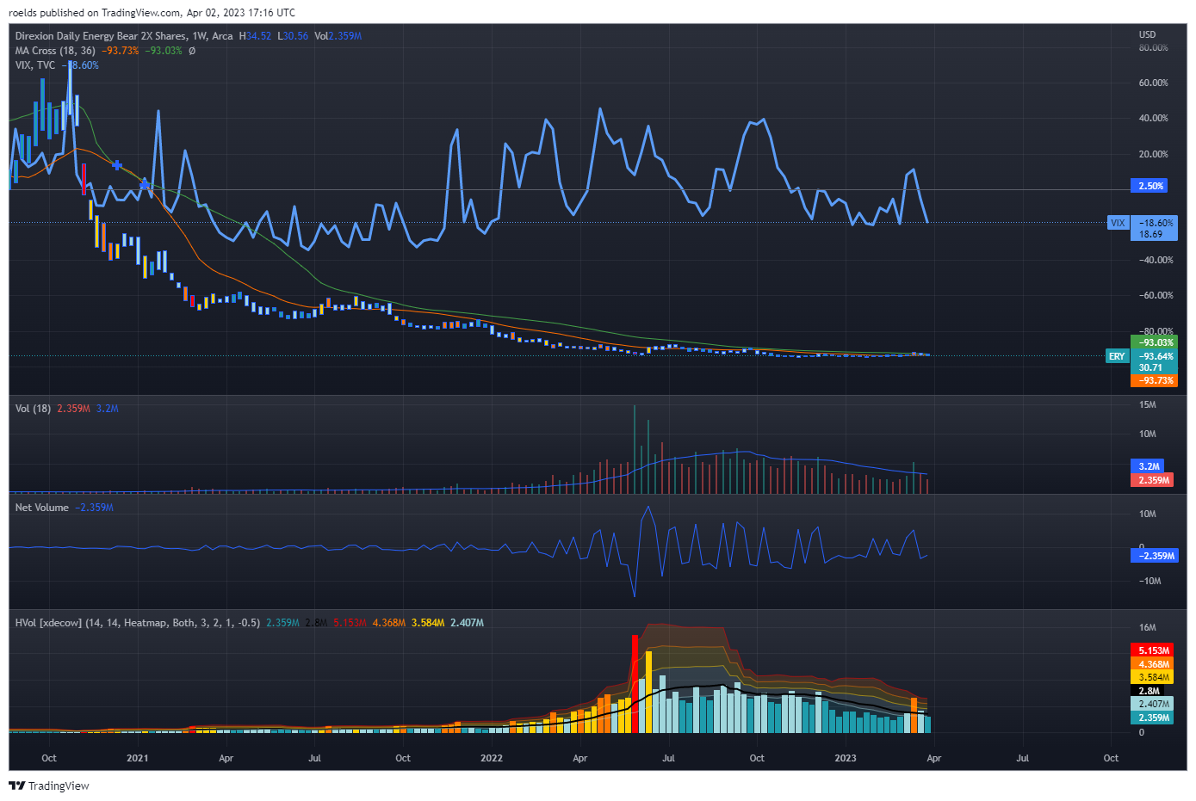
Task: Click the 2.407M HVol axis label
Action: [x=1152, y=704]
